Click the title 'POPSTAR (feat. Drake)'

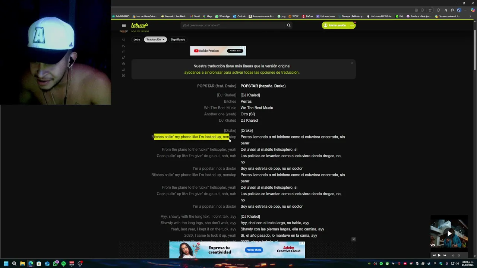(217, 86)
